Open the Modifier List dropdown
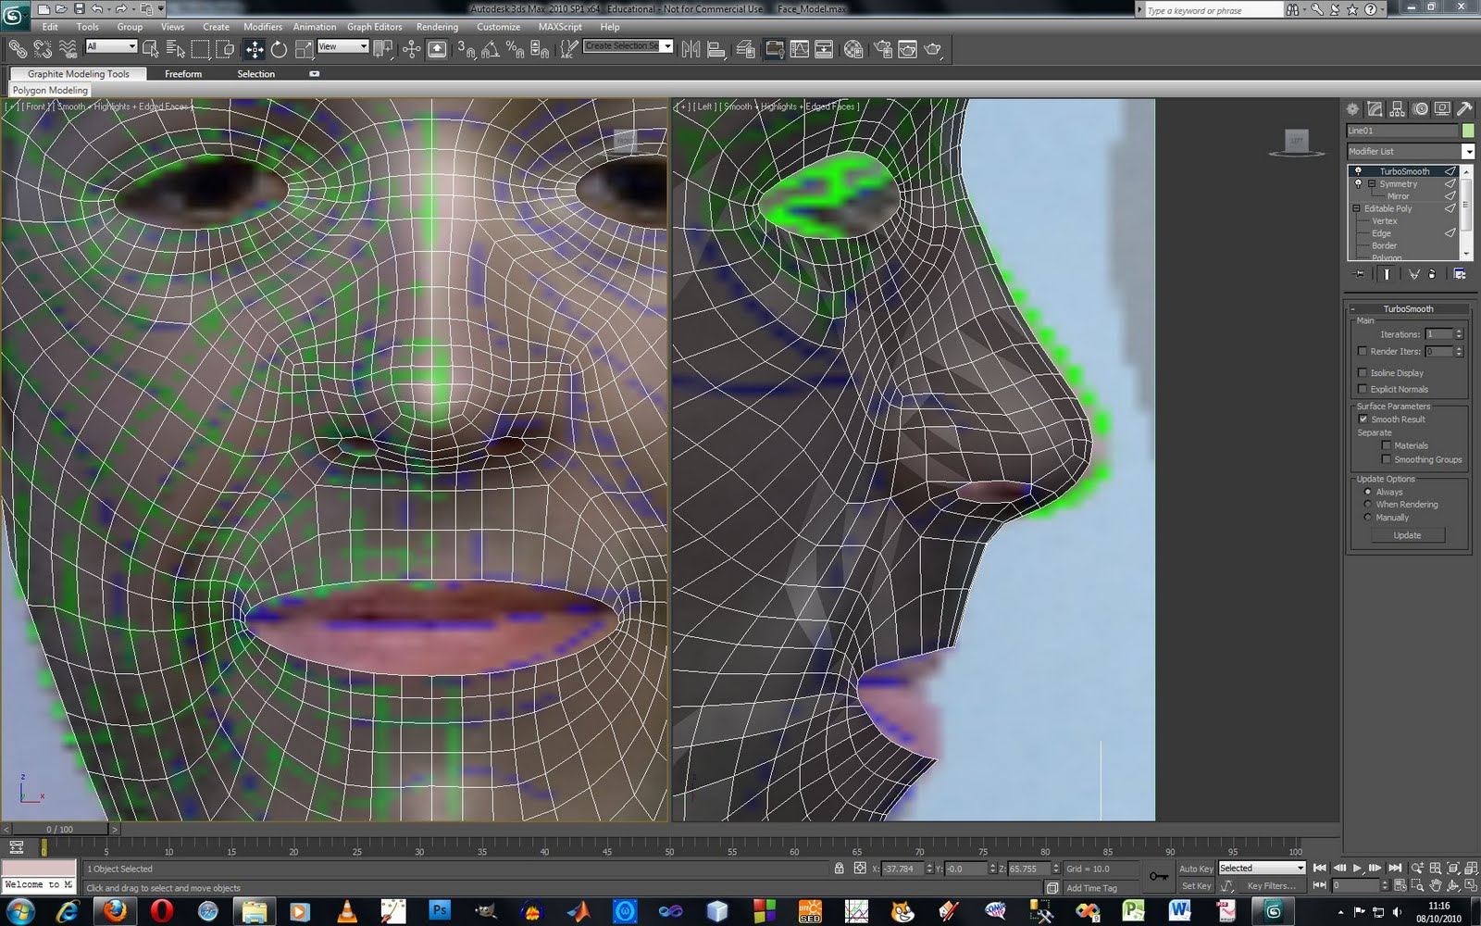The height and width of the screenshot is (926, 1481). click(x=1468, y=151)
